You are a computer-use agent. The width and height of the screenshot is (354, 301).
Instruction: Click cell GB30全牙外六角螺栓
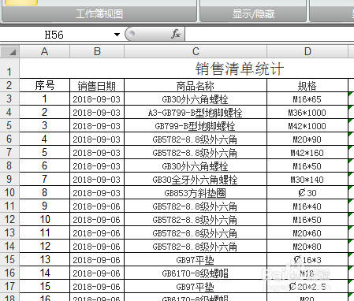(196, 179)
